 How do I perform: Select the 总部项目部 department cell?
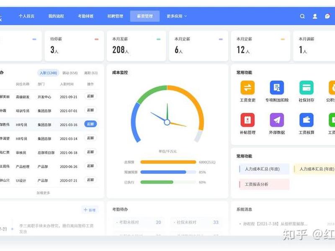(46, 153)
